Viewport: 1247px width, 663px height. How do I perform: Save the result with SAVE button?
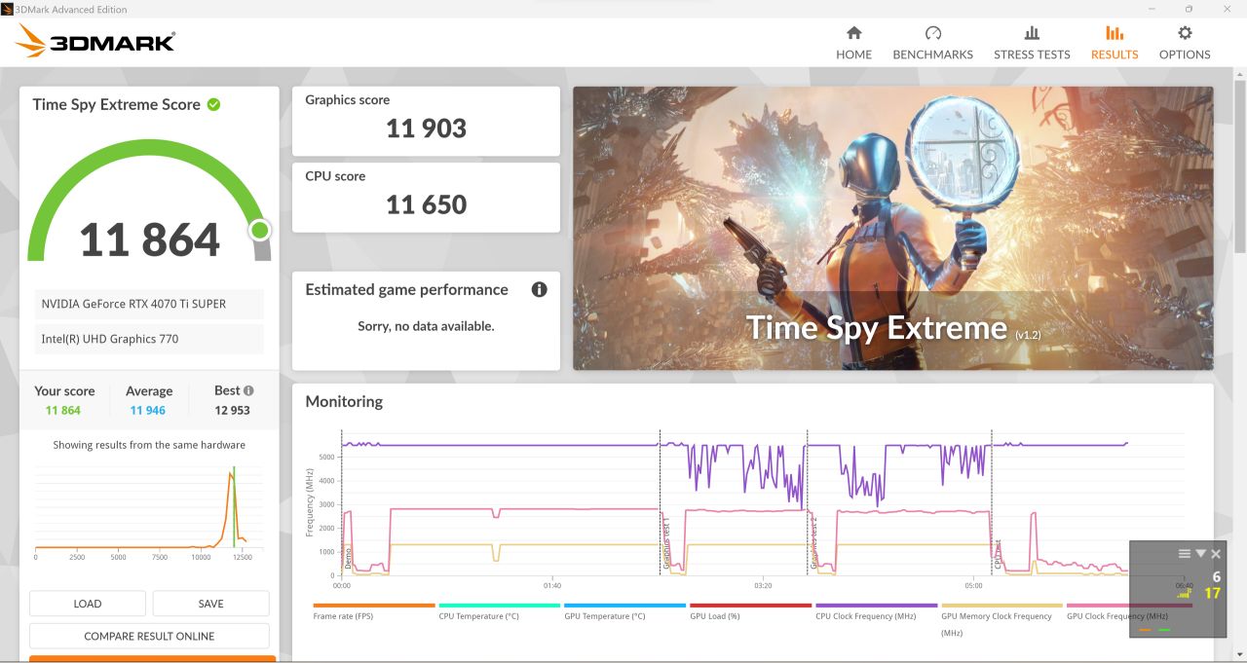pos(210,604)
